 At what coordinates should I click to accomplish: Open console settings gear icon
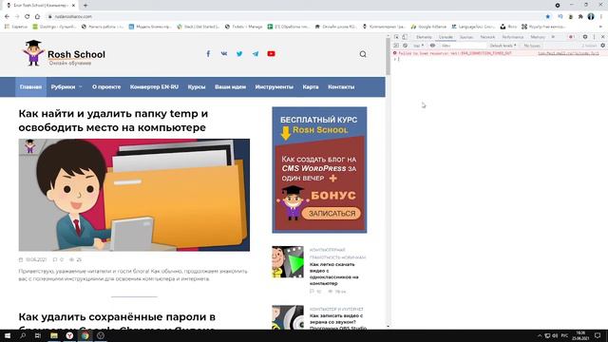pyautogui.click(x=602, y=46)
